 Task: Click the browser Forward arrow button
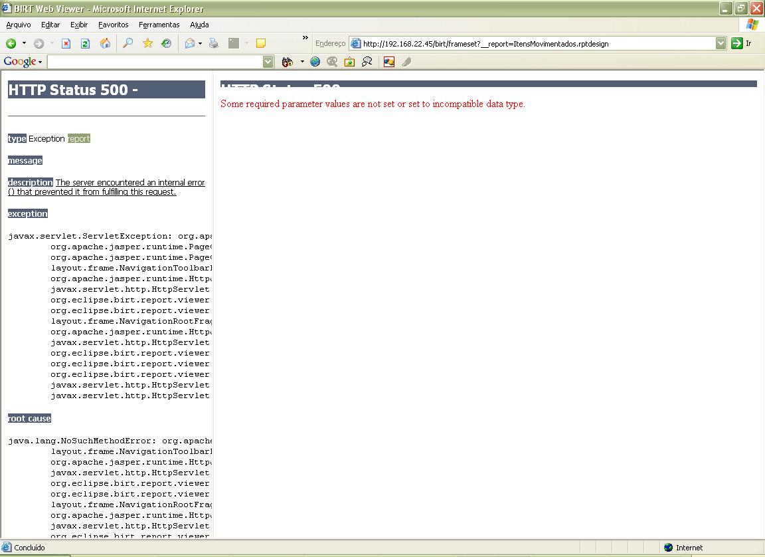tap(39, 43)
